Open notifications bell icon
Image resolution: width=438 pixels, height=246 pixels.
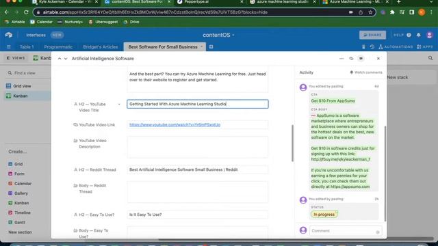click(418, 35)
